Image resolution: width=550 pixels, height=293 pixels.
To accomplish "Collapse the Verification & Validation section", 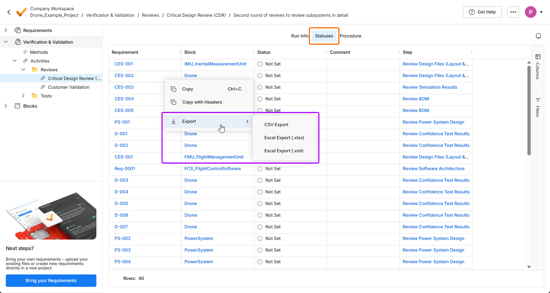I will pos(6,42).
